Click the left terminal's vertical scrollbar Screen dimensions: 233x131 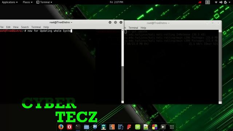click(x=123, y=66)
